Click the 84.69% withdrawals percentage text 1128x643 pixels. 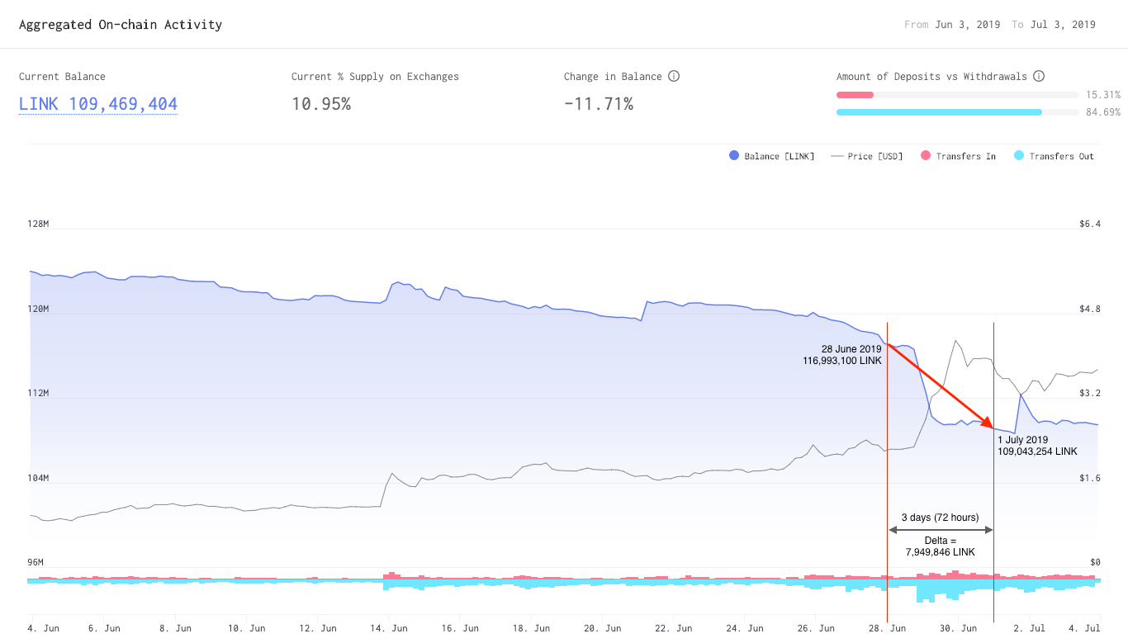[1103, 112]
